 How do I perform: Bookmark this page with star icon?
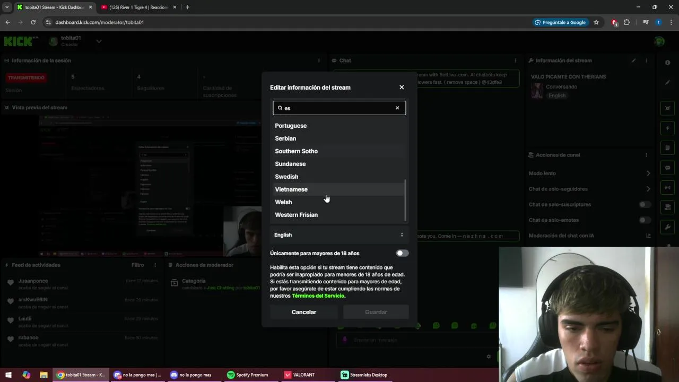click(596, 22)
